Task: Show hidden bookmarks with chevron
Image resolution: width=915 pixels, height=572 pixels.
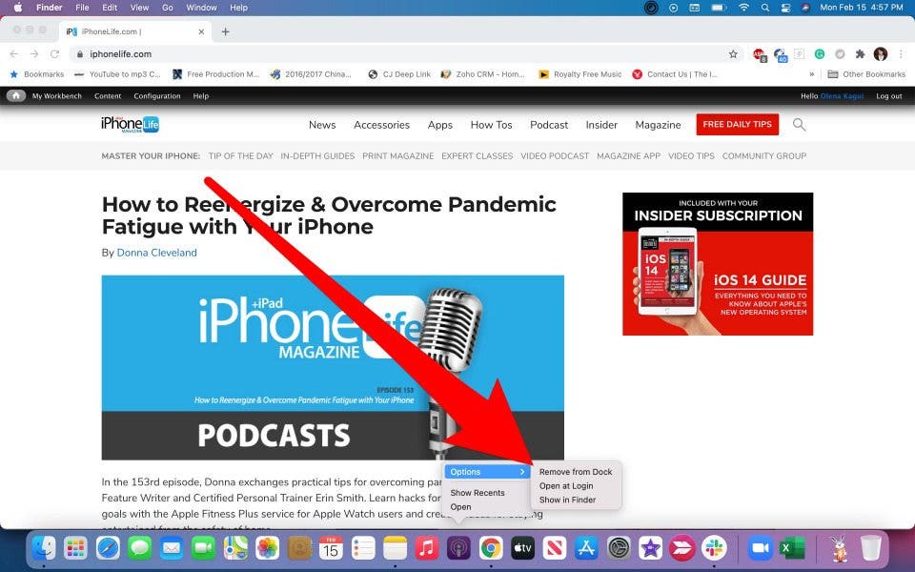Action: coord(812,74)
